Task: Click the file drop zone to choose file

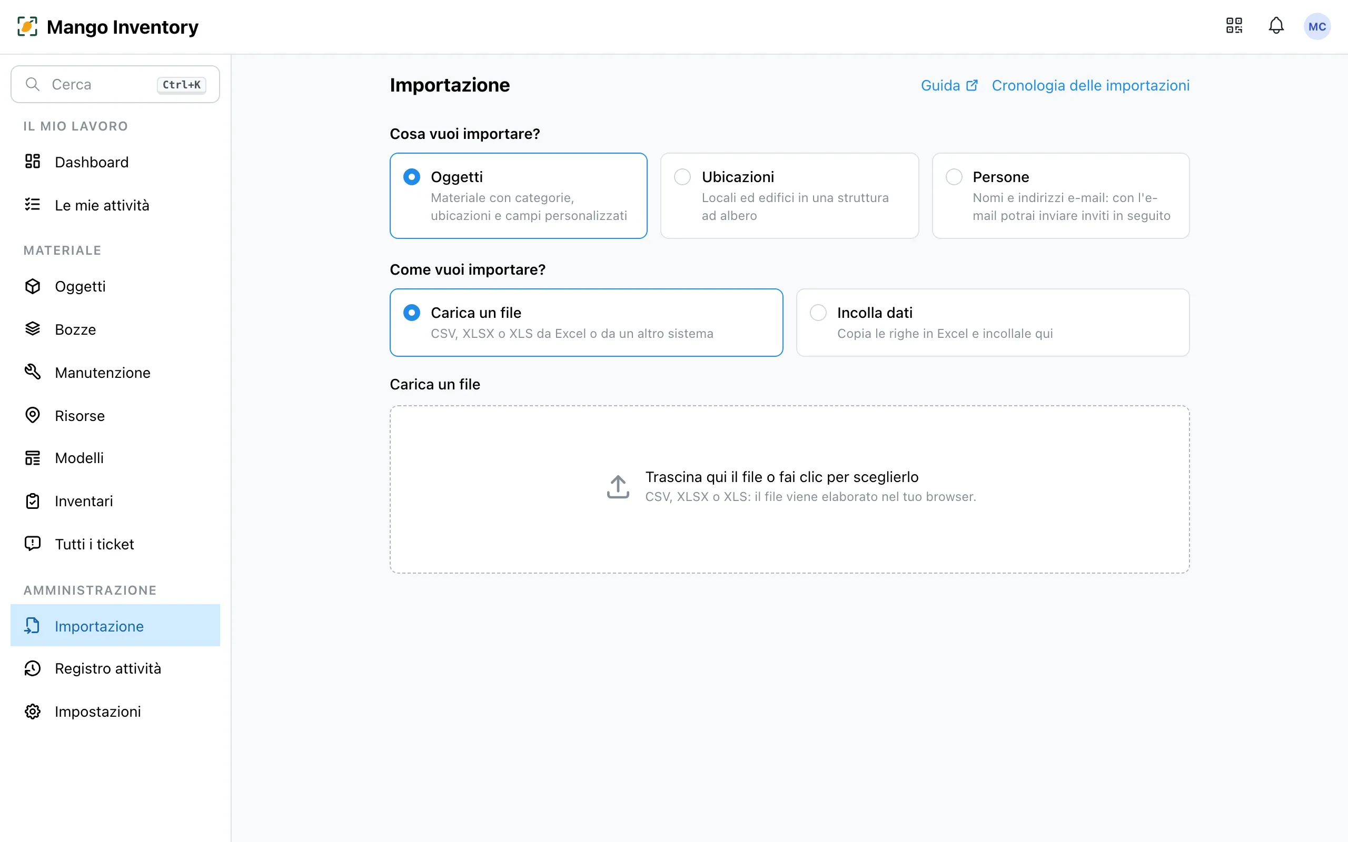Action: [x=789, y=489]
